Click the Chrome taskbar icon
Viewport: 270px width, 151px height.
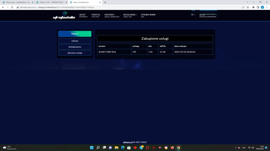[x=178, y=148]
